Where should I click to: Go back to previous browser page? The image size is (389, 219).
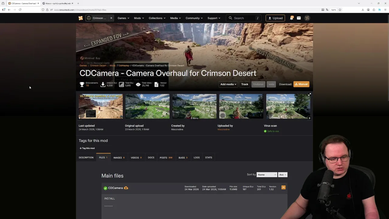[9, 10]
